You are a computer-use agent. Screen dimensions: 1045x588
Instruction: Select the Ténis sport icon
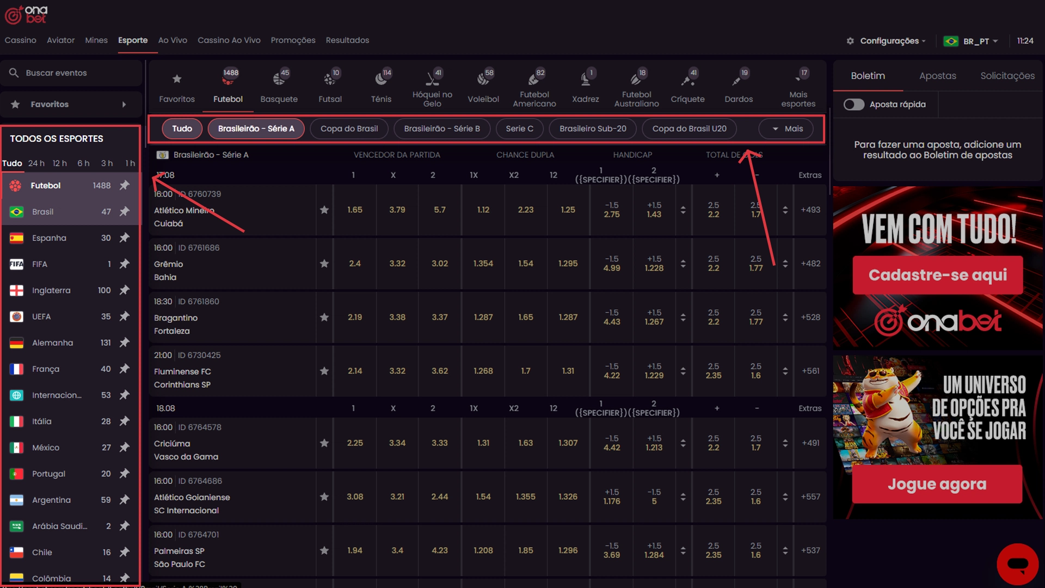click(x=381, y=79)
